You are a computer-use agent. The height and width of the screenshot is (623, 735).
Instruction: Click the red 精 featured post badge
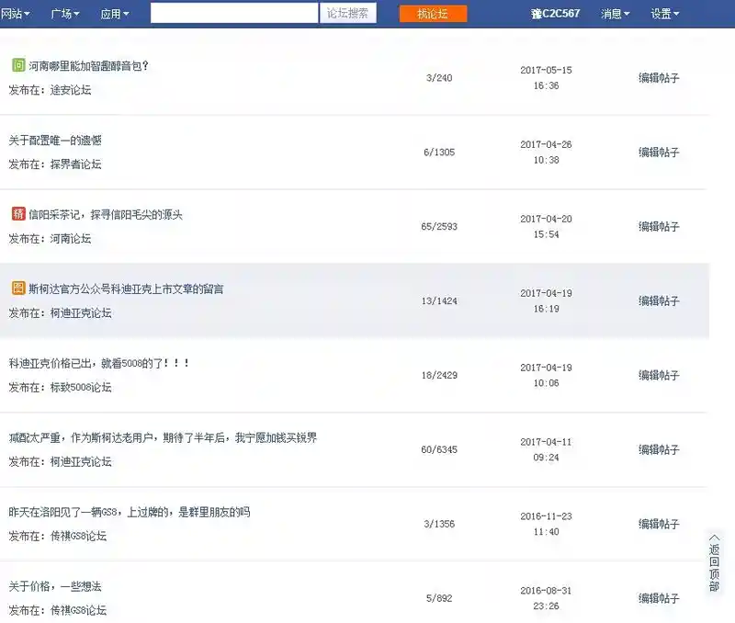[x=18, y=214]
